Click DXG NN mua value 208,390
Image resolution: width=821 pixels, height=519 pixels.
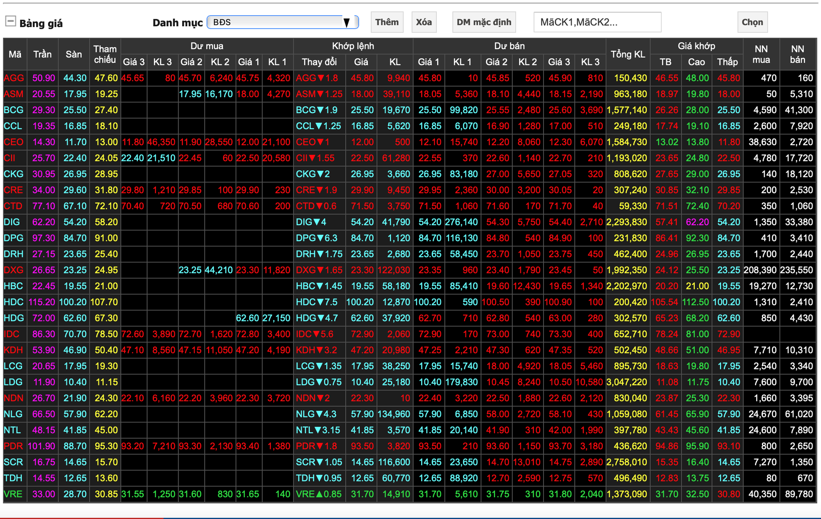760,270
